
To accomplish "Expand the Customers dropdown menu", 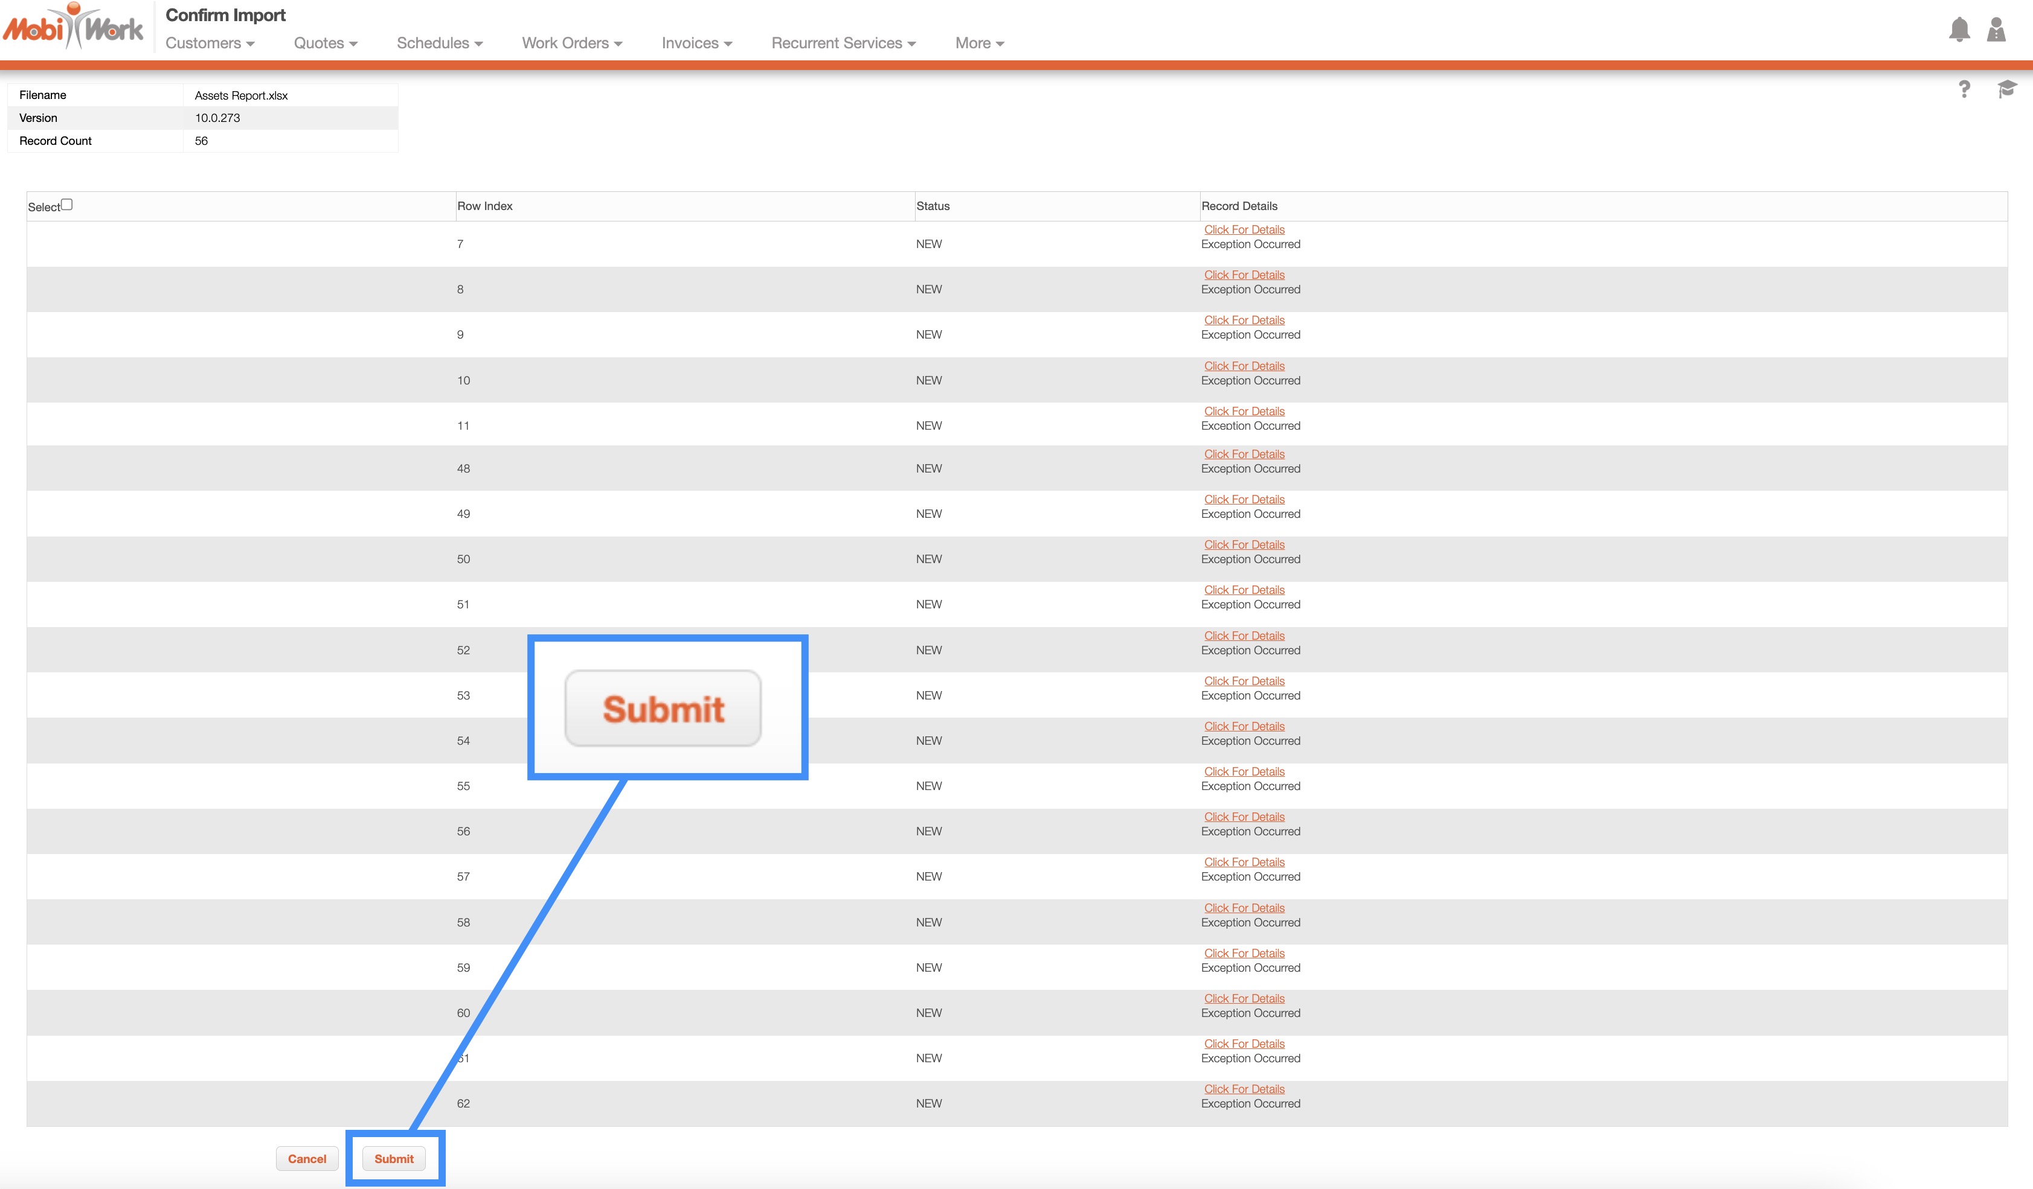I will click(x=210, y=43).
